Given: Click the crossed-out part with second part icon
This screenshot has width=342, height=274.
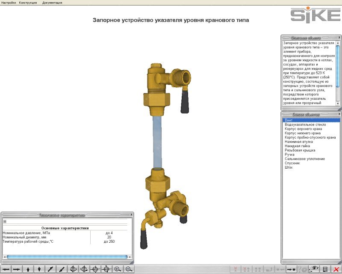Looking at the screenshot, I should click(247, 269).
